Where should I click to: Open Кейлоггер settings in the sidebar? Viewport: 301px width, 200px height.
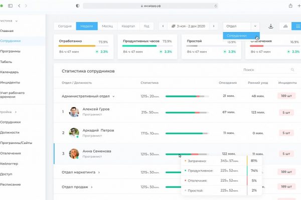click(9, 163)
